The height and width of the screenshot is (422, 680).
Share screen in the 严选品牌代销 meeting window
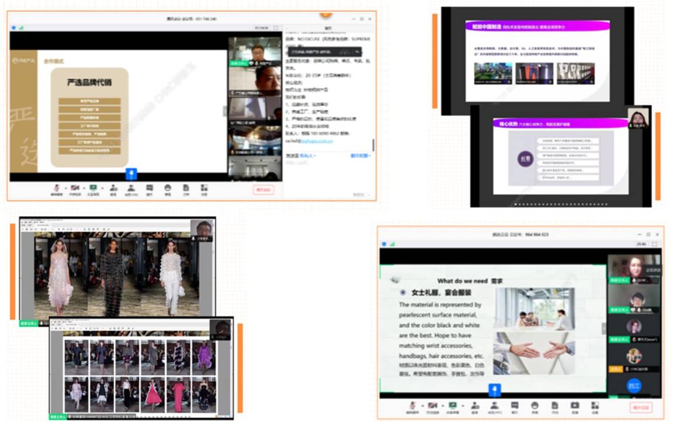tap(93, 190)
